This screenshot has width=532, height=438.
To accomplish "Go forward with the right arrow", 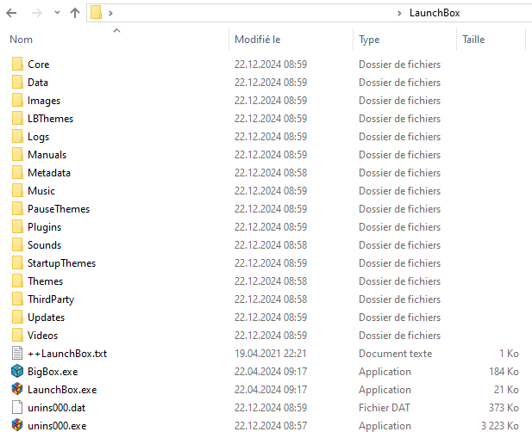I will 36,13.
